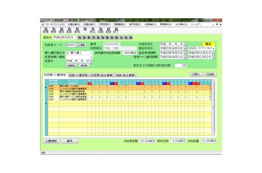Click the 参照 (reference) toolbar icon
Image resolution: width=262 pixels, height=173 pixels.
tap(77, 31)
